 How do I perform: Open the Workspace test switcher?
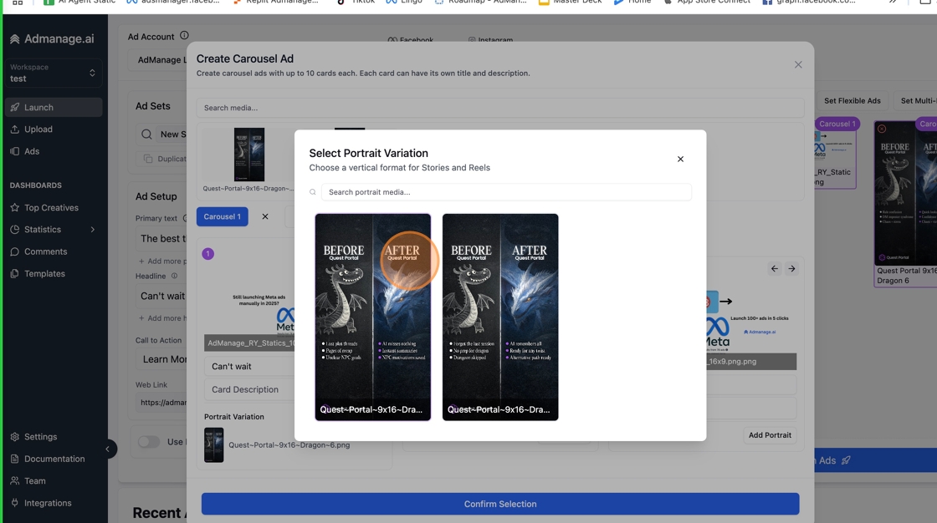coord(54,73)
